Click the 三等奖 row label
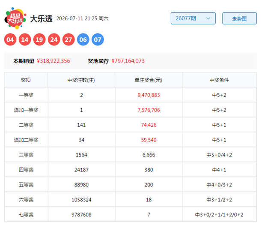 coord(26,155)
